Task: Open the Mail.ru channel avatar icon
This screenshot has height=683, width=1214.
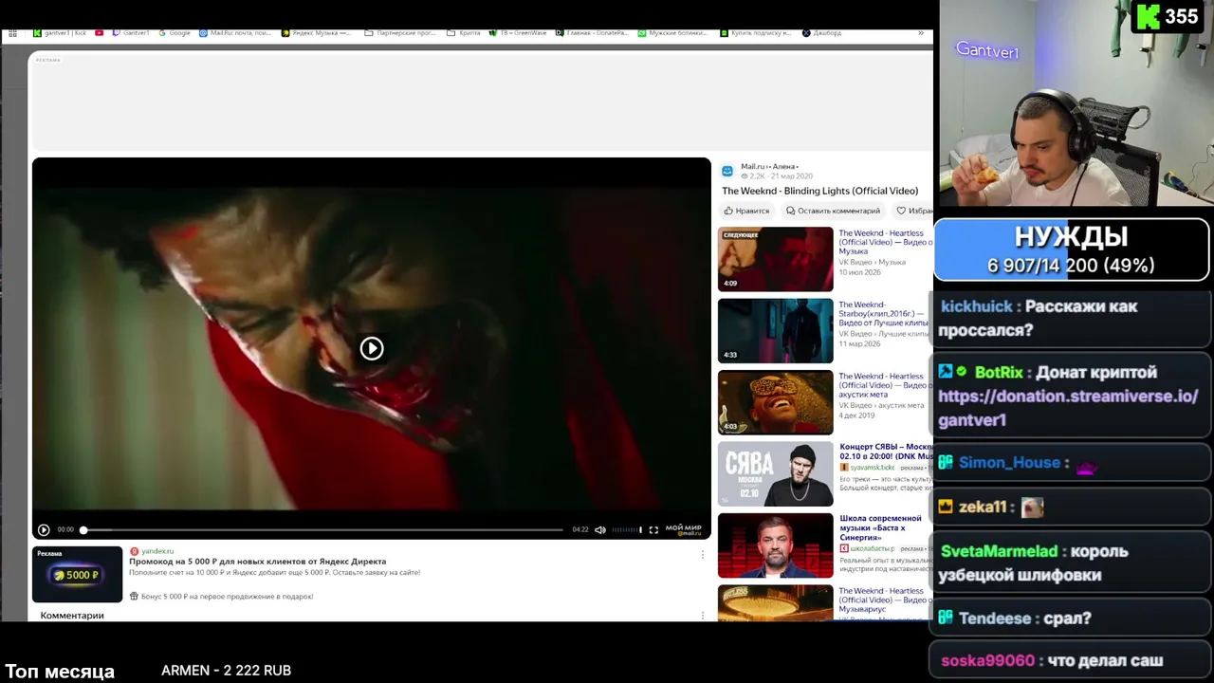Action: point(727,171)
